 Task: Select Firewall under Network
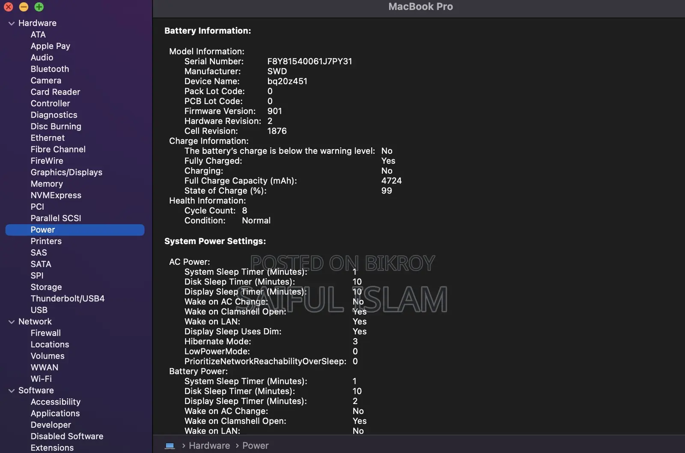45,333
